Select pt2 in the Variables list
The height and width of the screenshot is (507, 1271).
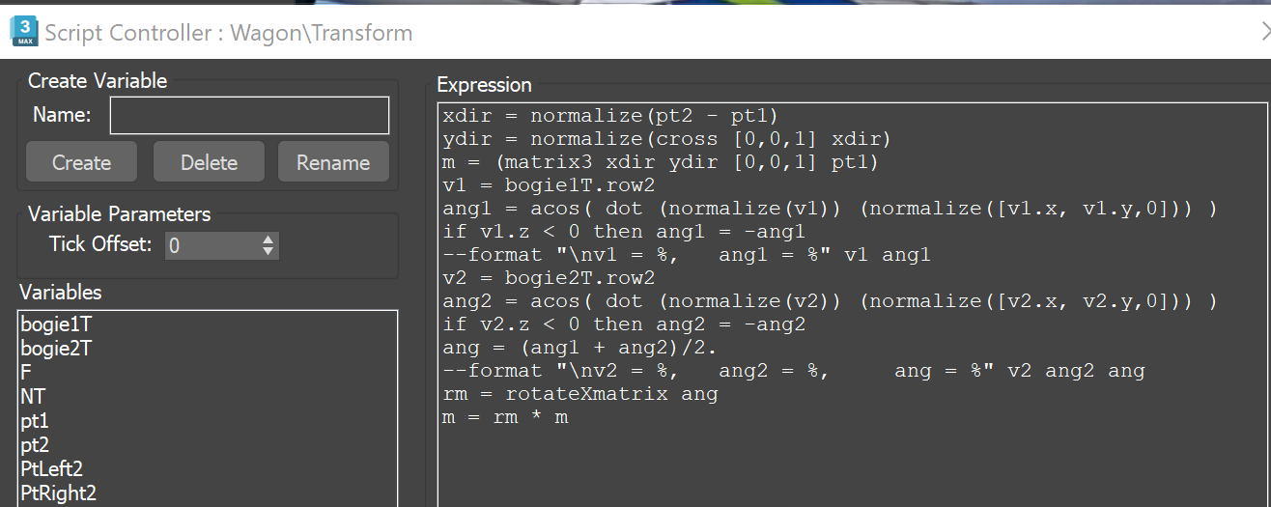pos(35,445)
